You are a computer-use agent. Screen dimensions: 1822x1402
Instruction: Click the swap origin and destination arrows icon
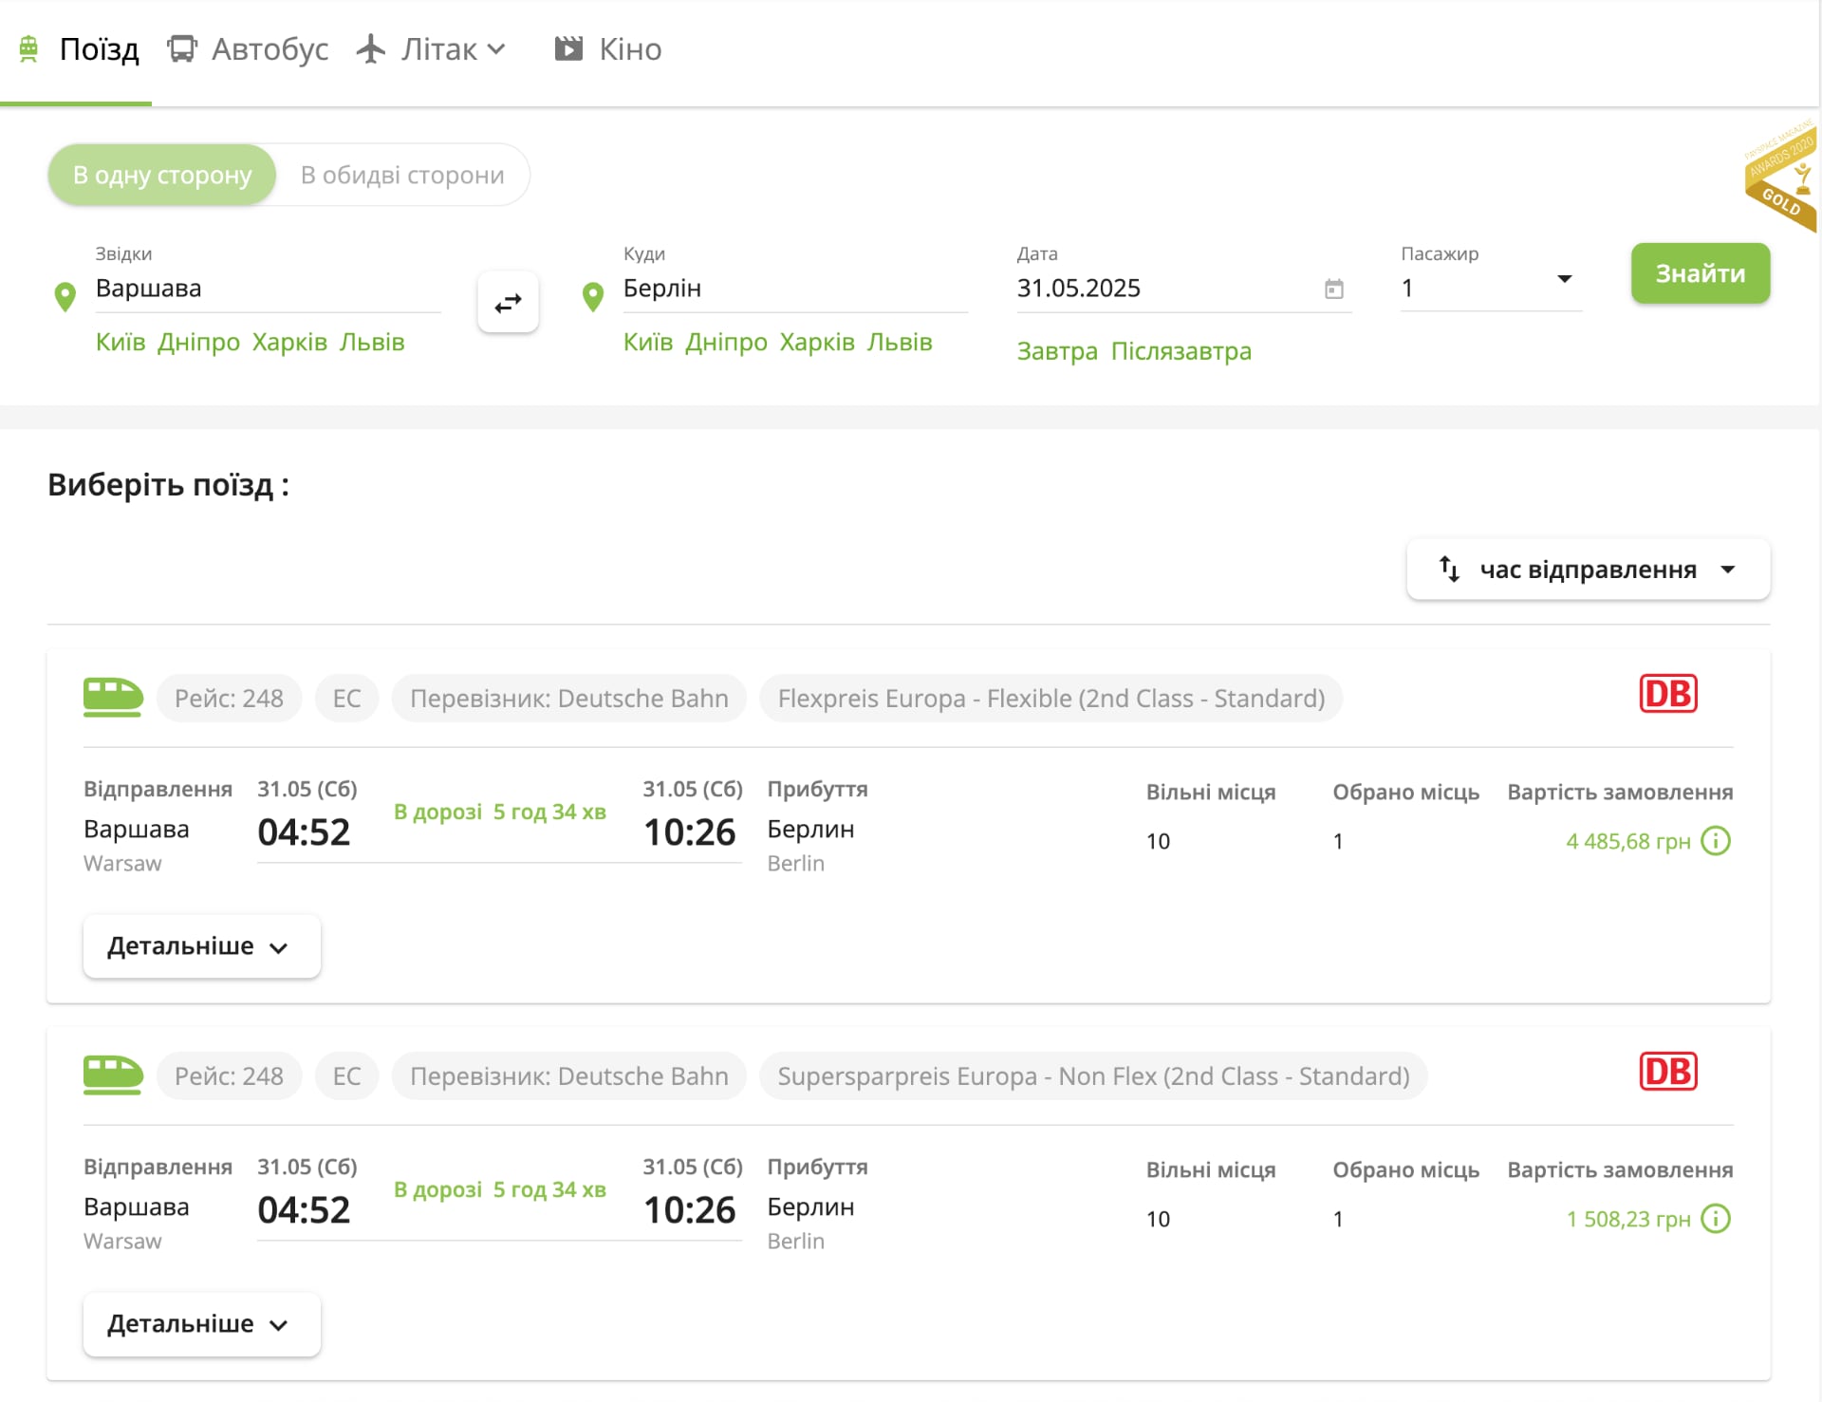point(508,303)
